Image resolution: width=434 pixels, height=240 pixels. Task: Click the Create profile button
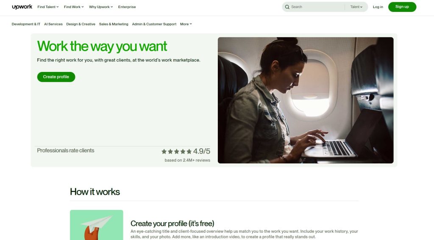(x=56, y=77)
